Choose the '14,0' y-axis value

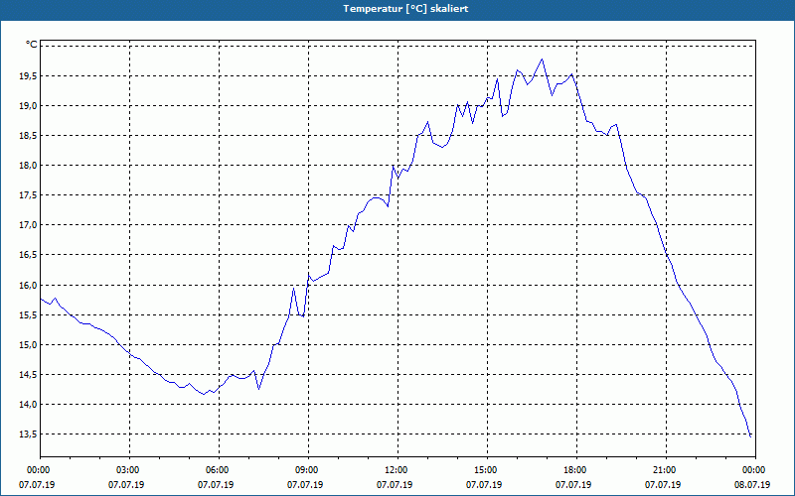28,405
